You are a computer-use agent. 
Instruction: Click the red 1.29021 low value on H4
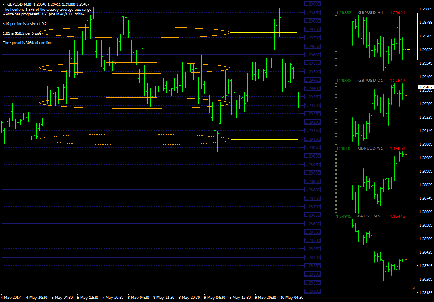coord(397,13)
